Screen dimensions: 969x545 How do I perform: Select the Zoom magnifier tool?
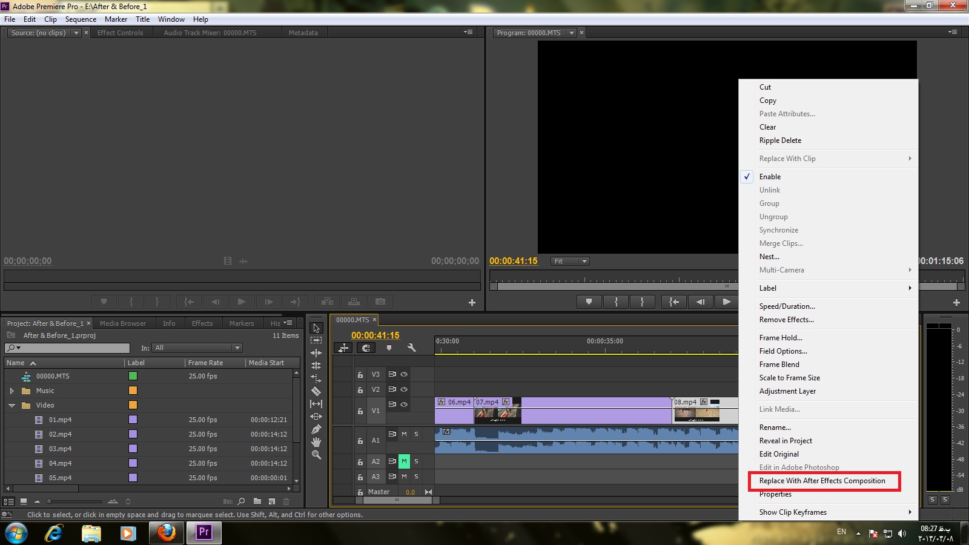[316, 455]
